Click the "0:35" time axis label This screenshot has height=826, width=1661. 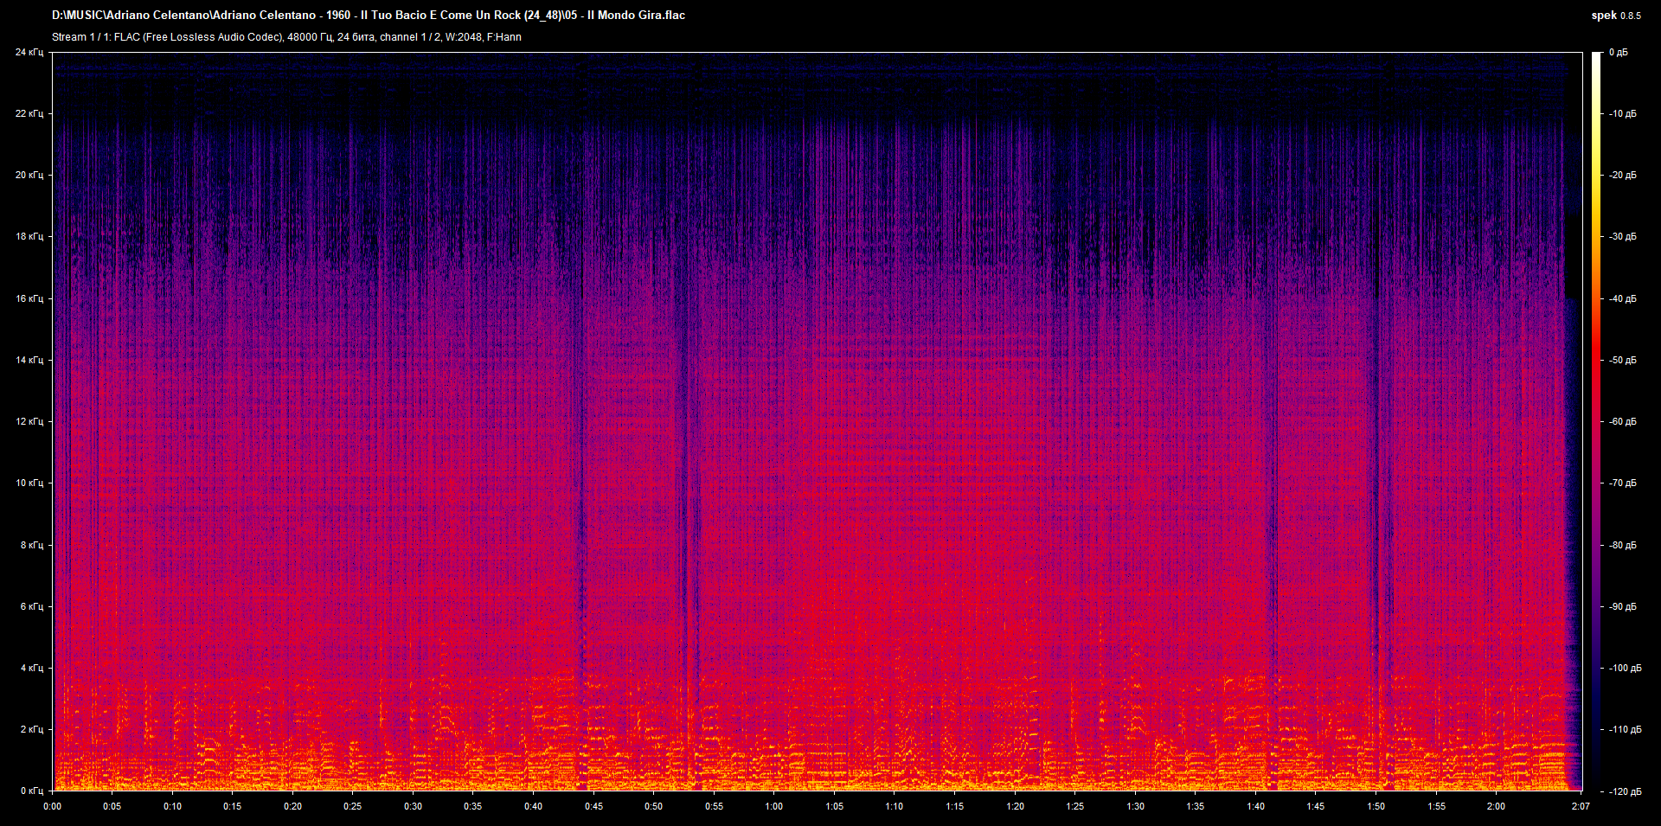click(x=473, y=807)
